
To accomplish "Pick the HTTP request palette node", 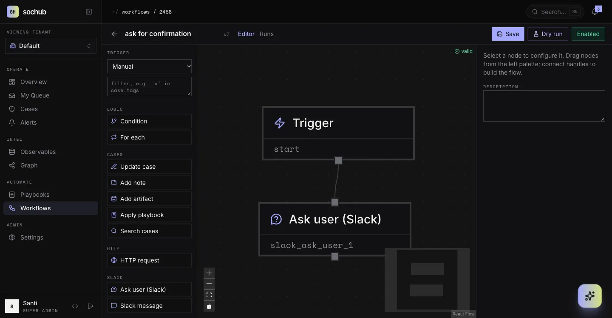I will click(x=149, y=260).
